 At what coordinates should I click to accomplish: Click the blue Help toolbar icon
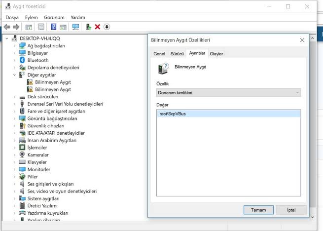tap(53, 27)
